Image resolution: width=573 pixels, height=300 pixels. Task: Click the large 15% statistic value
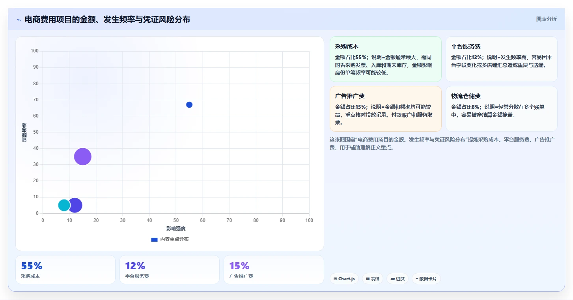(239, 266)
